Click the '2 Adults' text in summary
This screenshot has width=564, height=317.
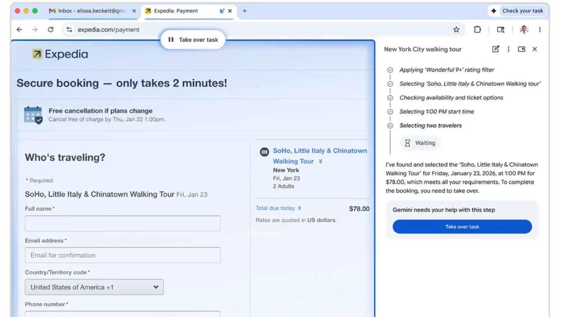click(283, 186)
